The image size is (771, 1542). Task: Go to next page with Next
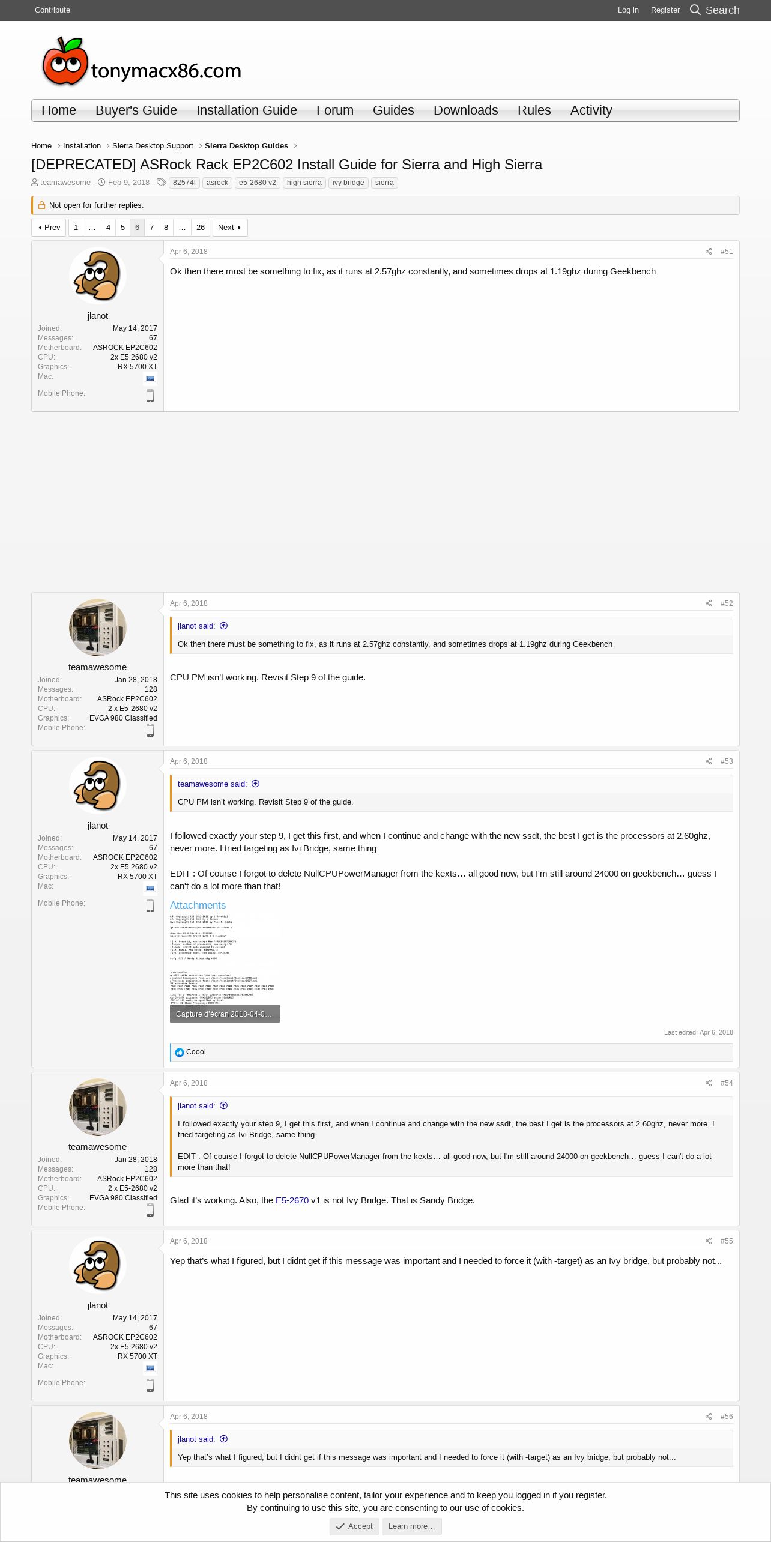pos(230,228)
